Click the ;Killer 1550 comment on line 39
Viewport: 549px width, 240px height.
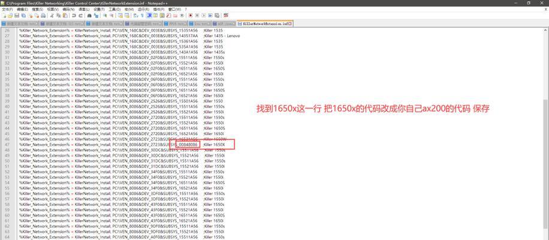(213, 101)
